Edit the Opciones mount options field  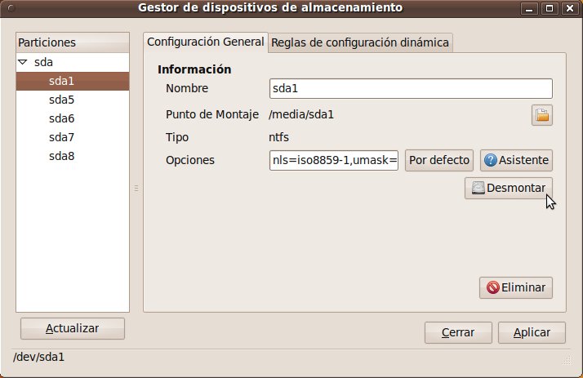tap(334, 160)
